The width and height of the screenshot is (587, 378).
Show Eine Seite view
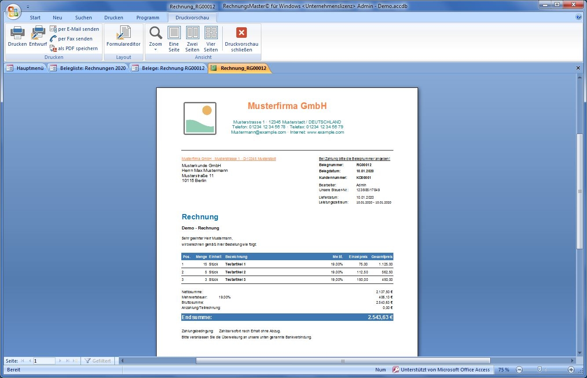click(x=174, y=39)
